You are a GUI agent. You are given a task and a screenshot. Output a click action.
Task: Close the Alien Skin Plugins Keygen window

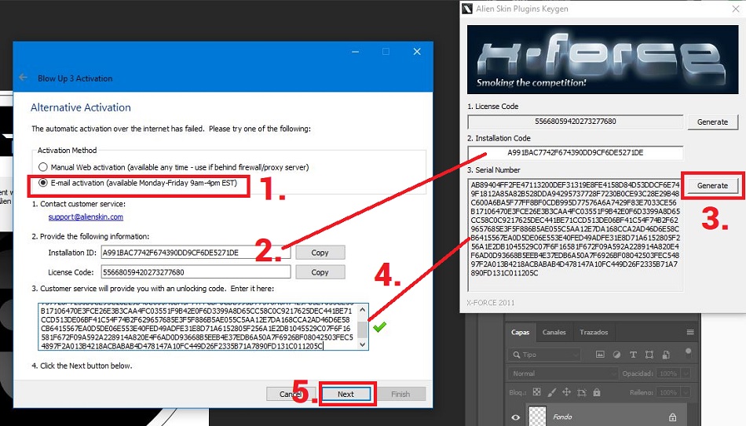[x=736, y=9]
